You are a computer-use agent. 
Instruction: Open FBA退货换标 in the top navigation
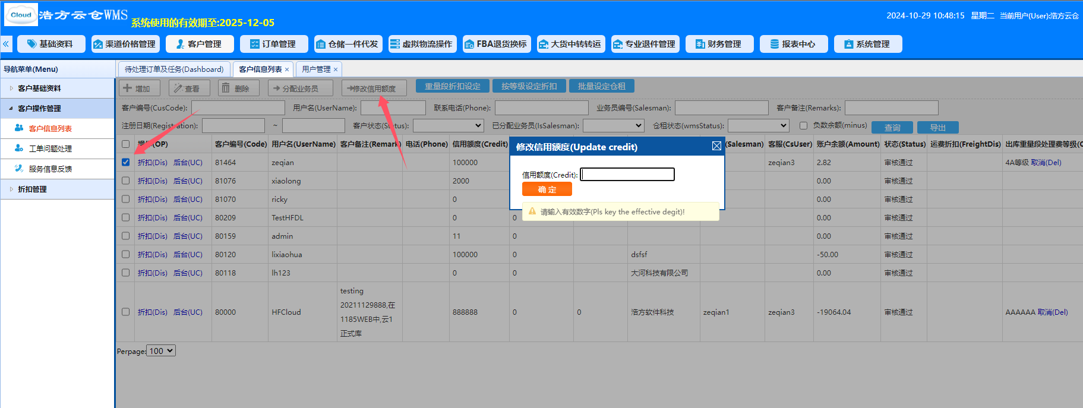pyautogui.click(x=497, y=44)
